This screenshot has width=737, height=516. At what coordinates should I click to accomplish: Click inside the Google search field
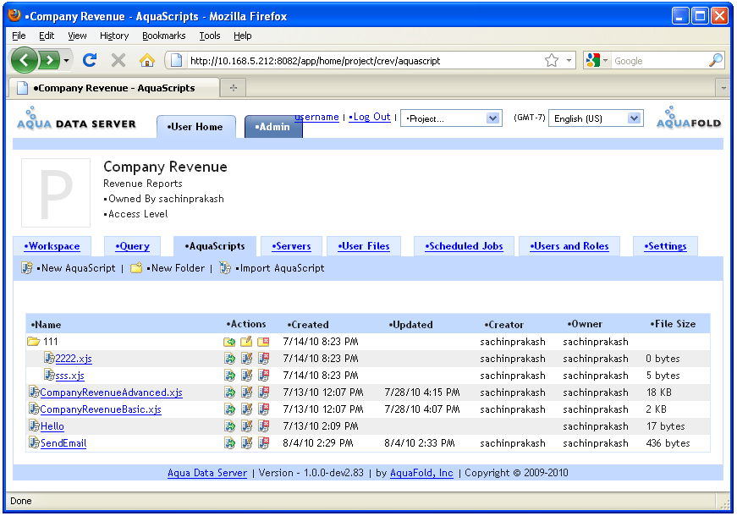pos(659,61)
